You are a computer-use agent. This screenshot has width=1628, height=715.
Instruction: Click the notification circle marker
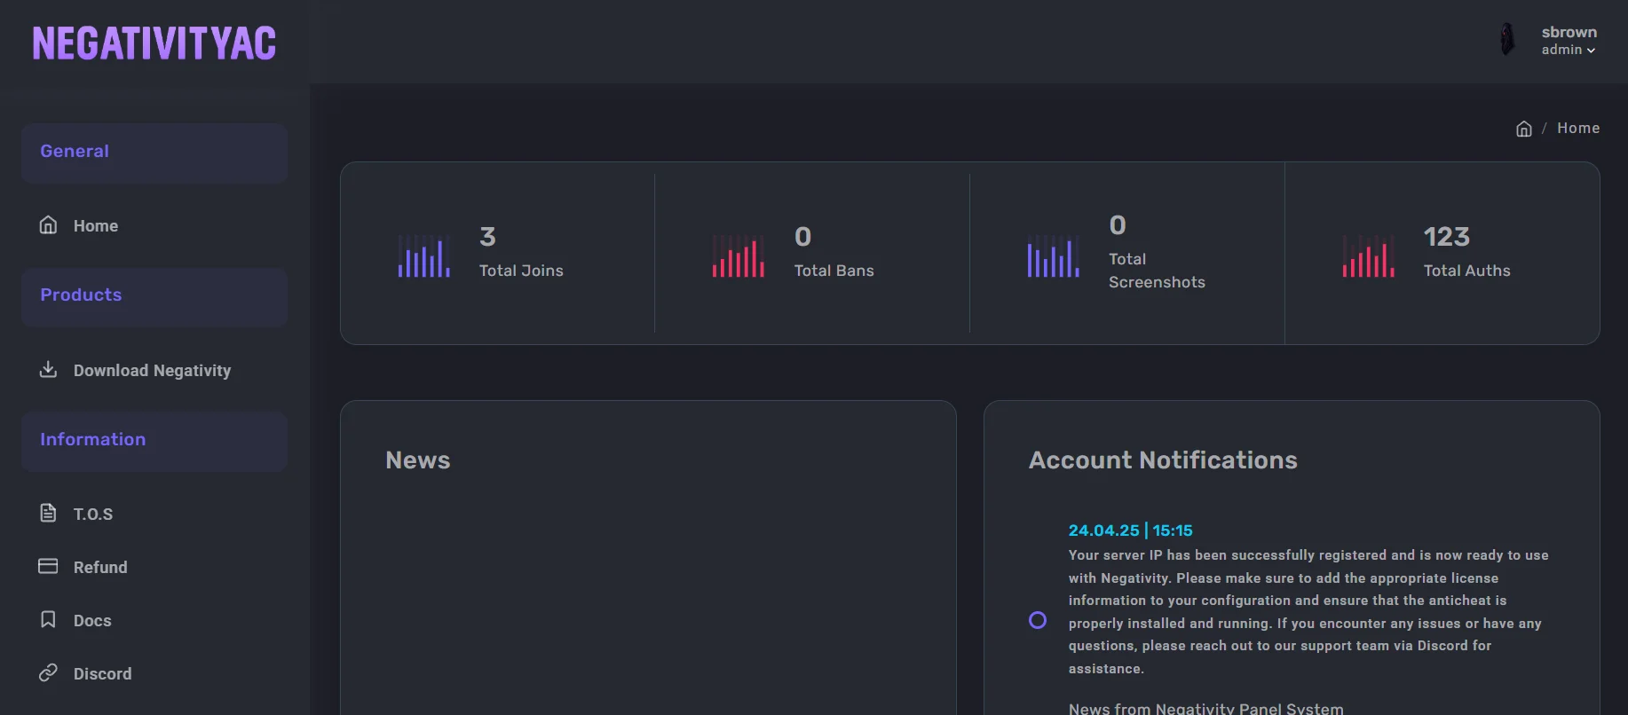(x=1038, y=620)
